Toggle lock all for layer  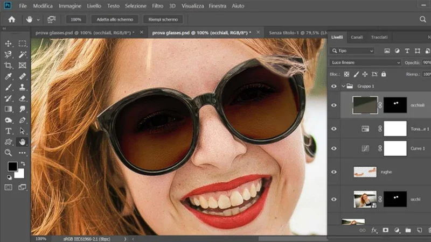point(384,74)
